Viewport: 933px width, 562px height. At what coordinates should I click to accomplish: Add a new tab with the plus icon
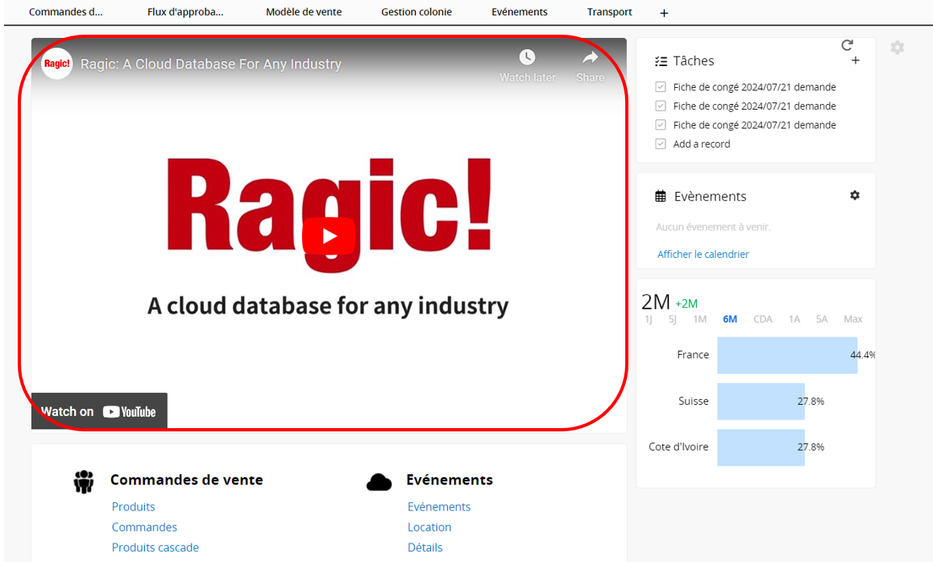[664, 13]
